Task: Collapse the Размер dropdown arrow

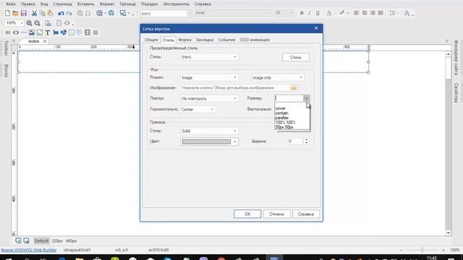Action: coord(306,98)
